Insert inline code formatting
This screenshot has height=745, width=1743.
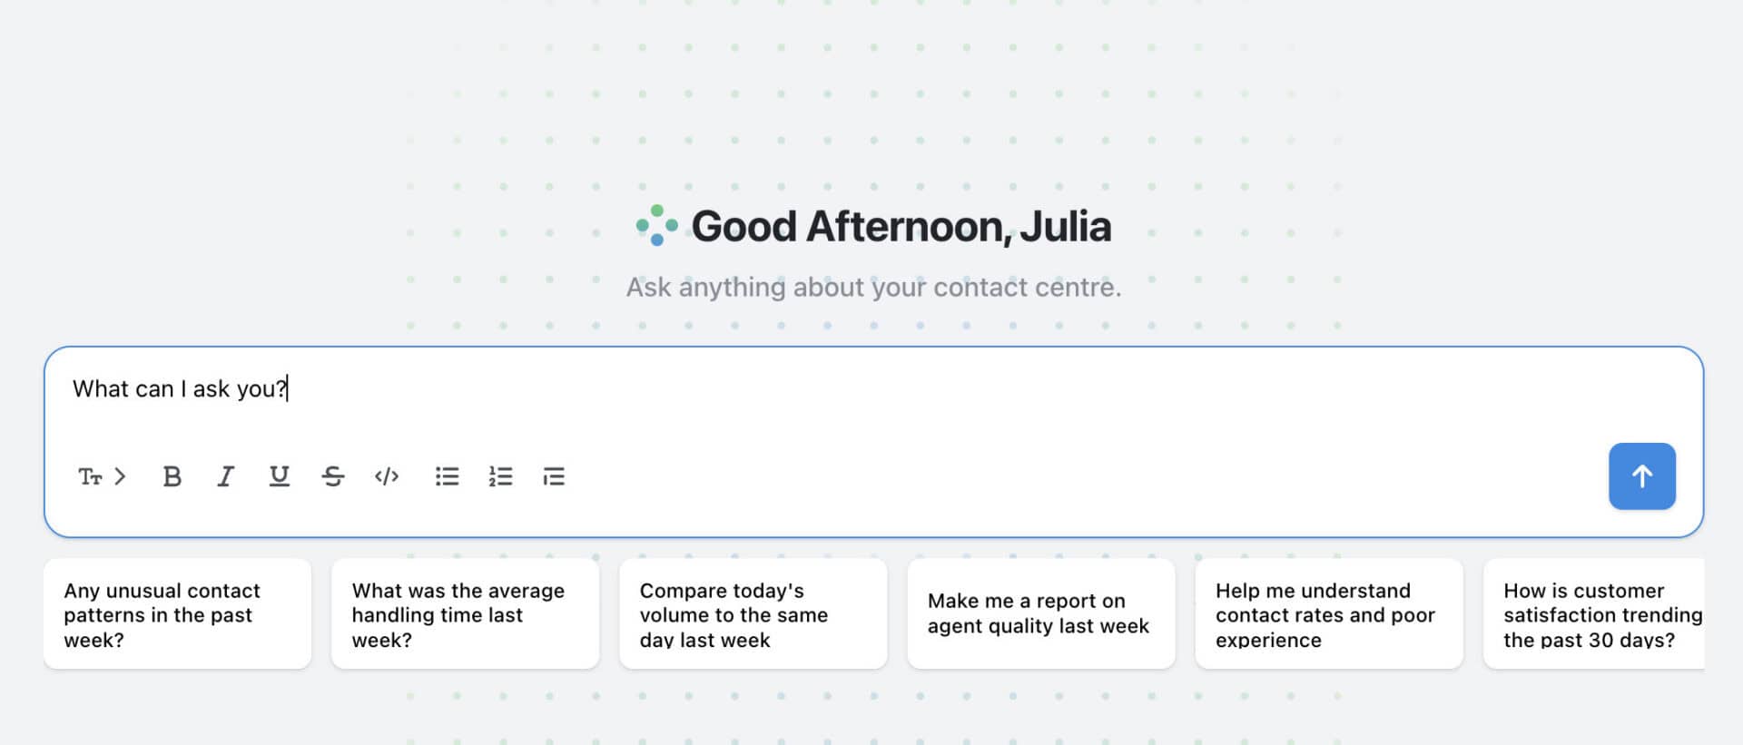click(387, 476)
